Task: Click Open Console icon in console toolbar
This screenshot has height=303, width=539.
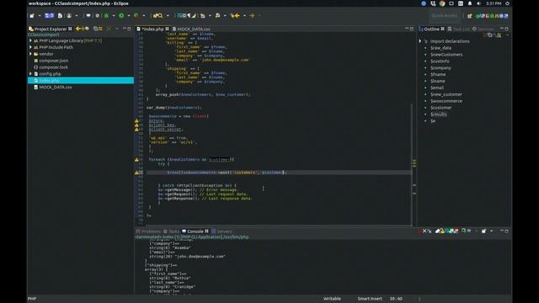Action: 484,231
